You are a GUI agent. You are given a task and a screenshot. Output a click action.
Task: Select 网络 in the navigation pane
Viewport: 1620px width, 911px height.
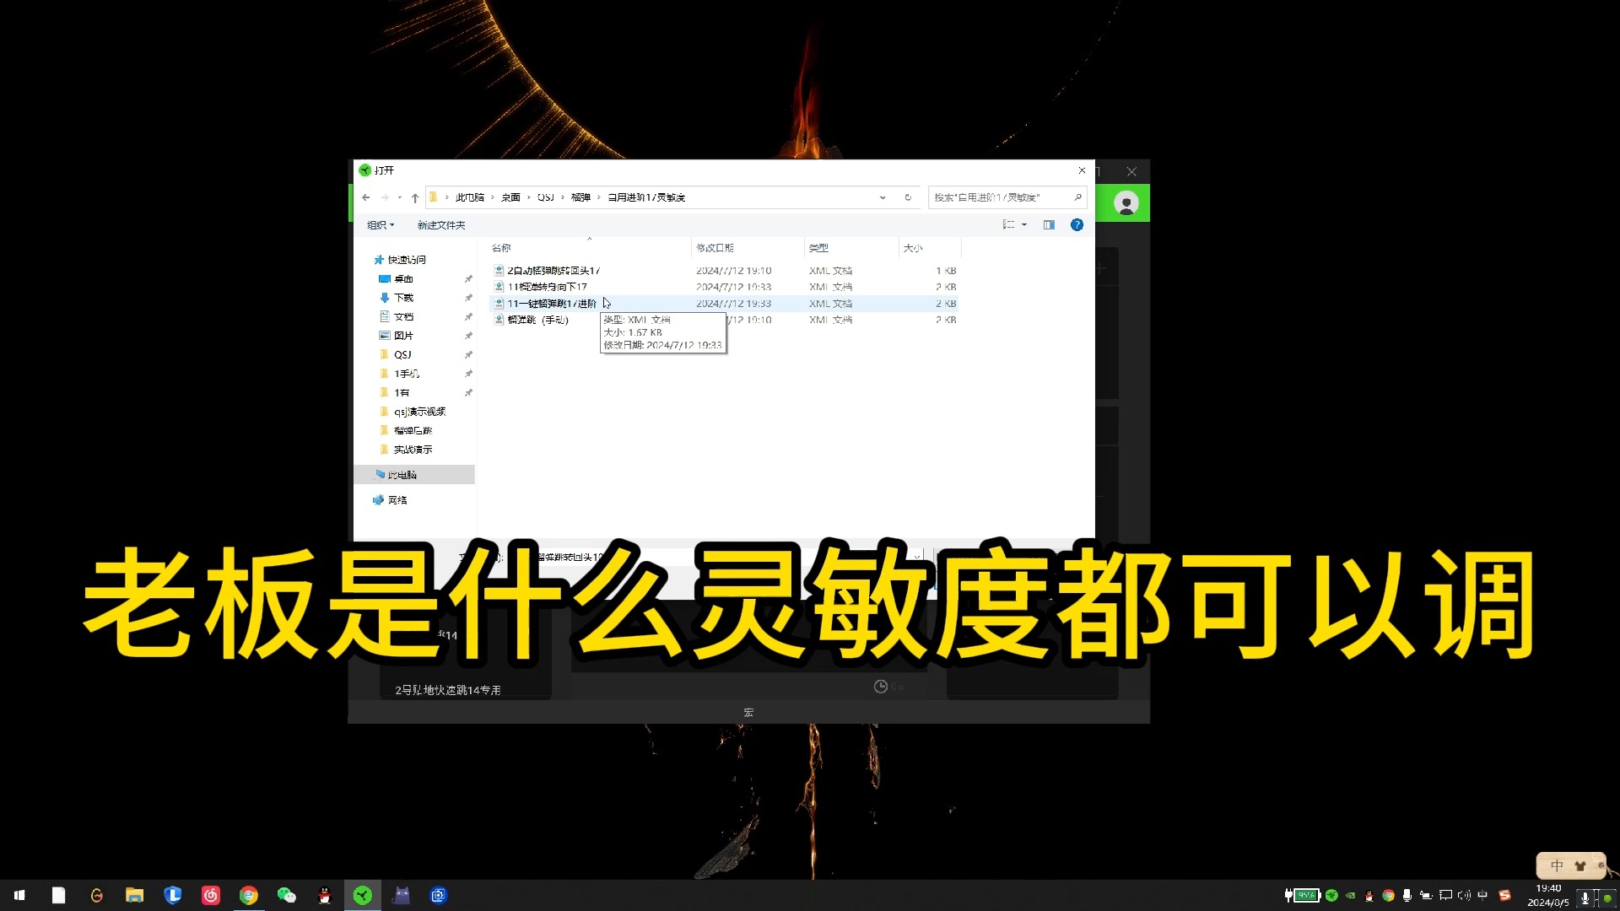coord(397,500)
